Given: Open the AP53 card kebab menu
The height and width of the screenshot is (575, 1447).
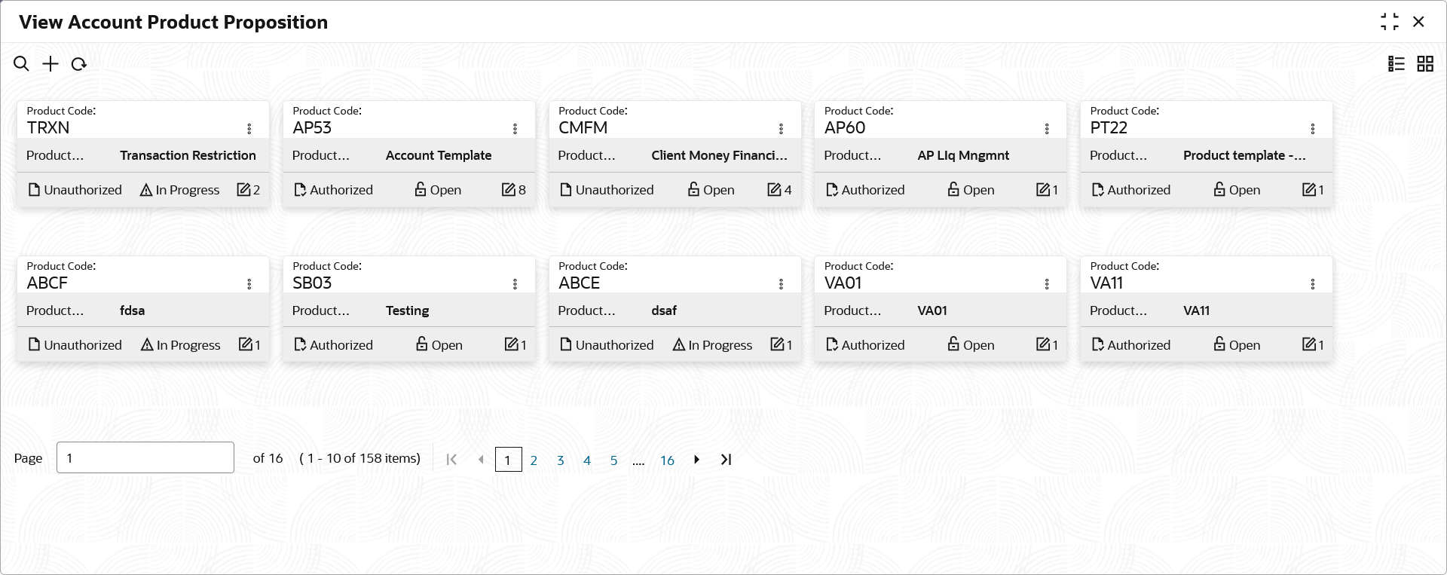Looking at the screenshot, I should [x=515, y=129].
